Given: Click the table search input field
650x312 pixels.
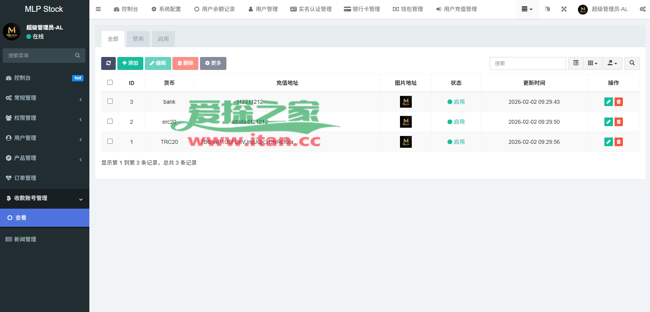Looking at the screenshot, I should [528, 63].
